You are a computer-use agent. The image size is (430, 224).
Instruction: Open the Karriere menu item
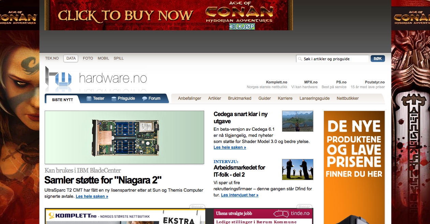(x=285, y=98)
